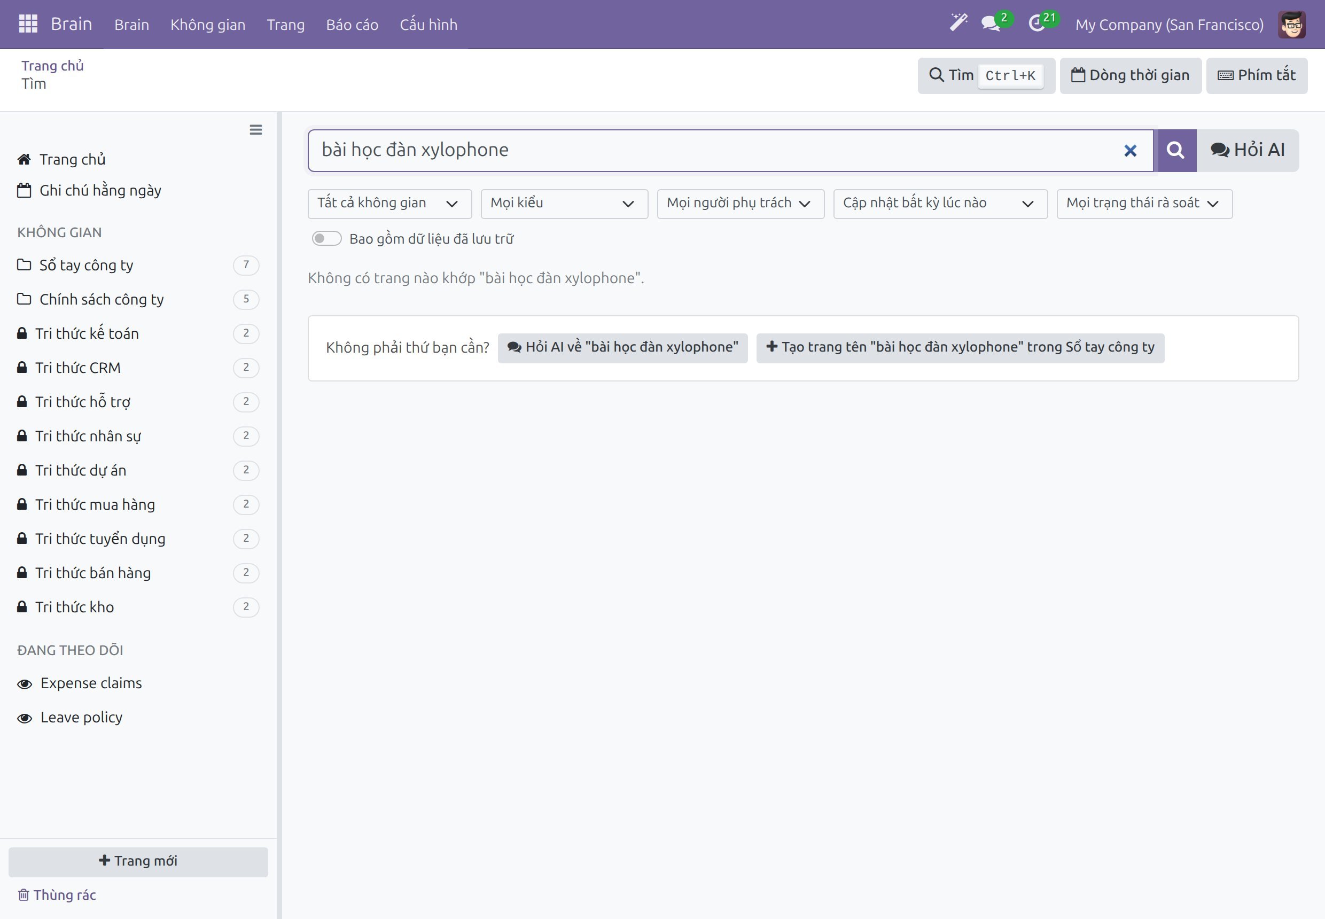Screen dimensions: 1325x919
Task: Open locked space Tri thức nhân sự
Action: click(x=138, y=436)
